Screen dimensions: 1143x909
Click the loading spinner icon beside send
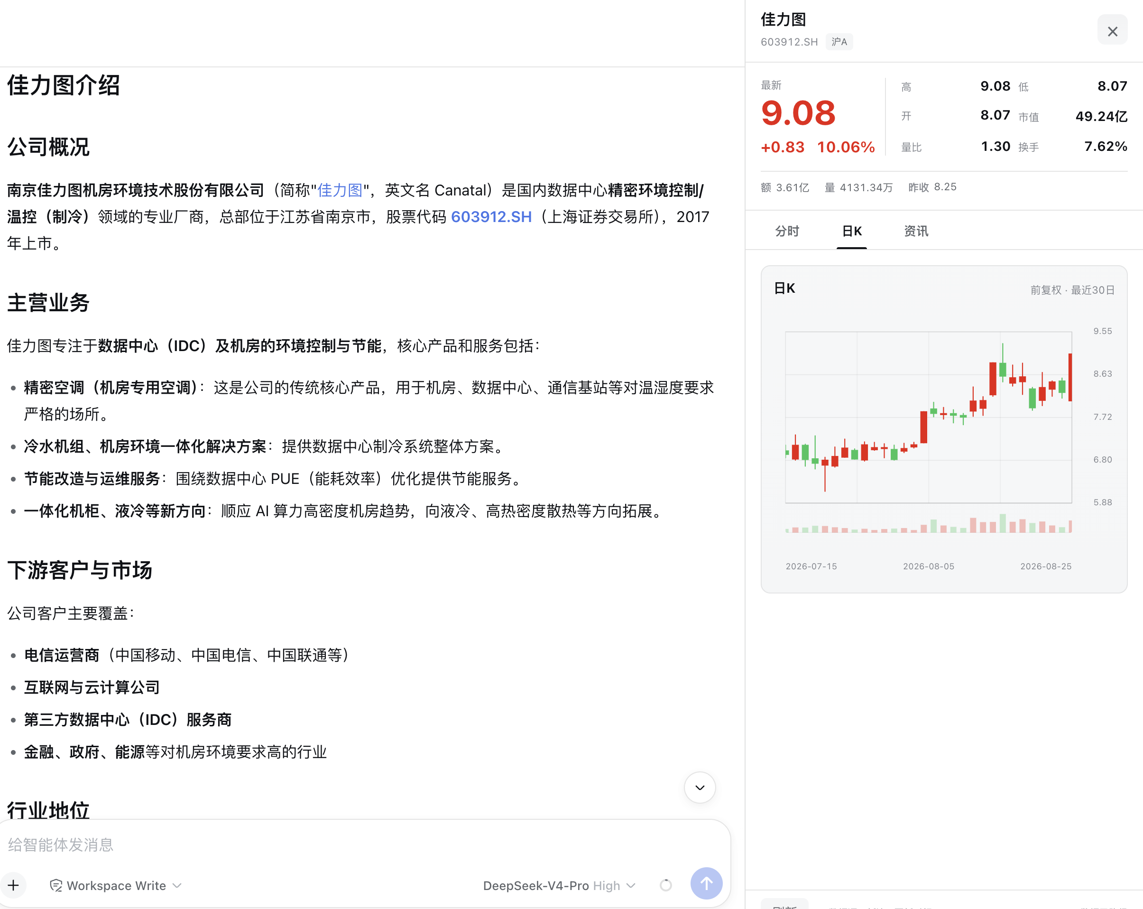pos(666,885)
